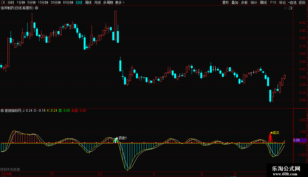
Task: Expand dropdown next to 信邦制药 title
Action: [x=37, y=8]
